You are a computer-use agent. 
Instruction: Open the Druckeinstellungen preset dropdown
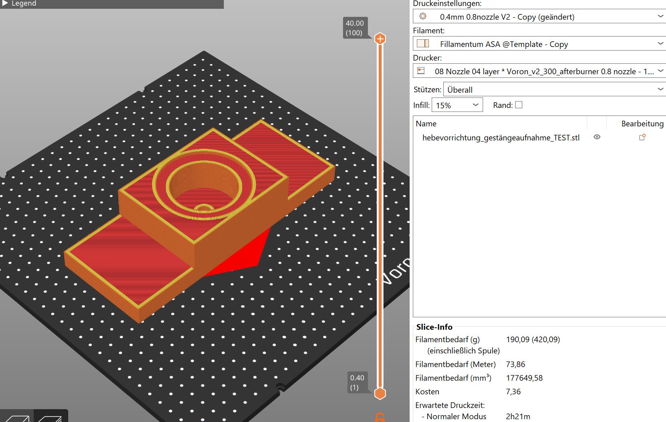tap(660, 16)
